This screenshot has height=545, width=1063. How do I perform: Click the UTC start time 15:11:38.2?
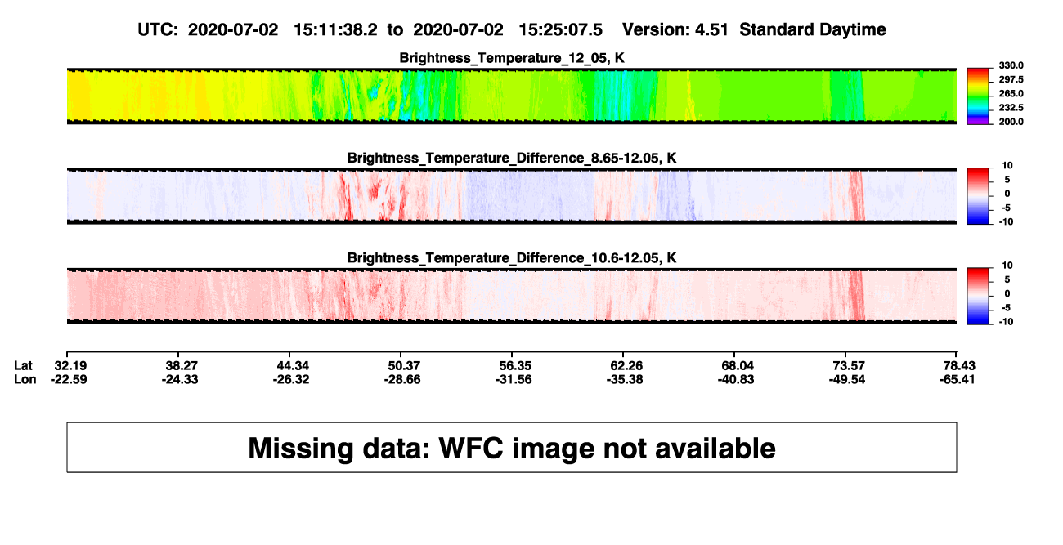(x=335, y=30)
